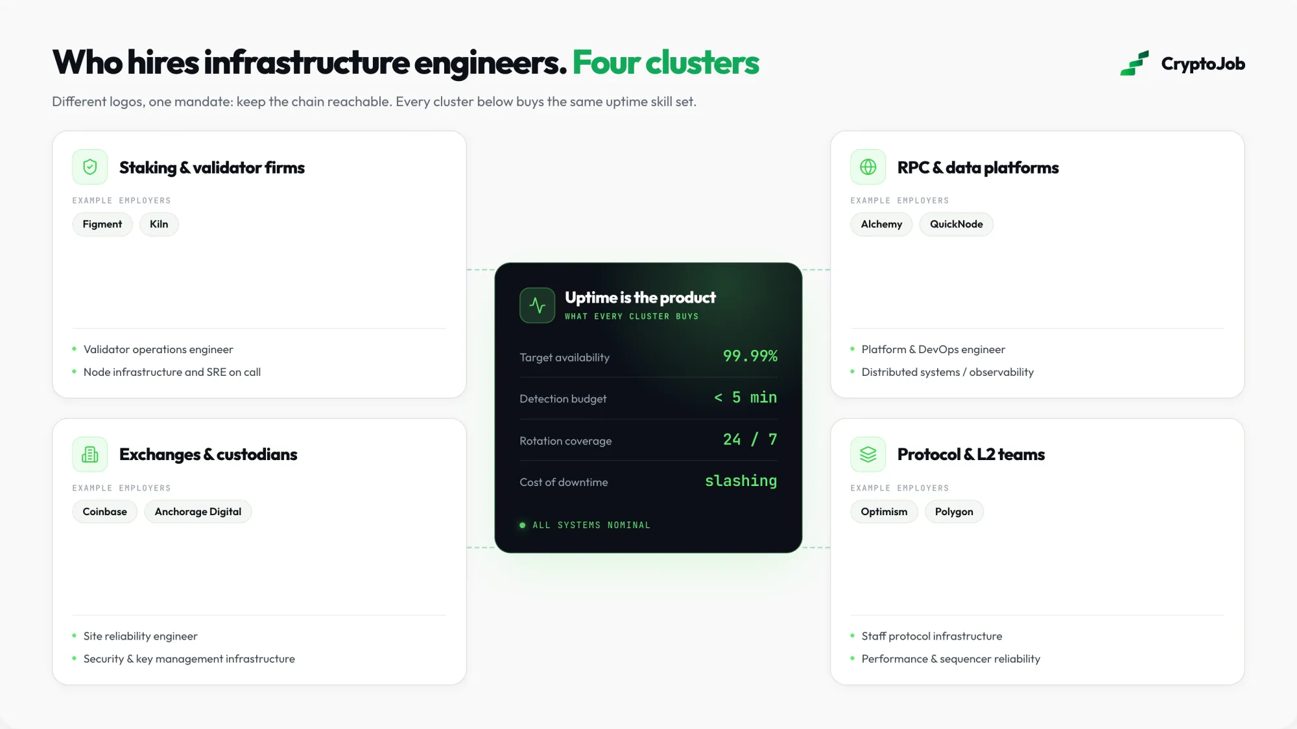The width and height of the screenshot is (1297, 729).
Task: Click the 'Target availability' label
Action: (564, 357)
